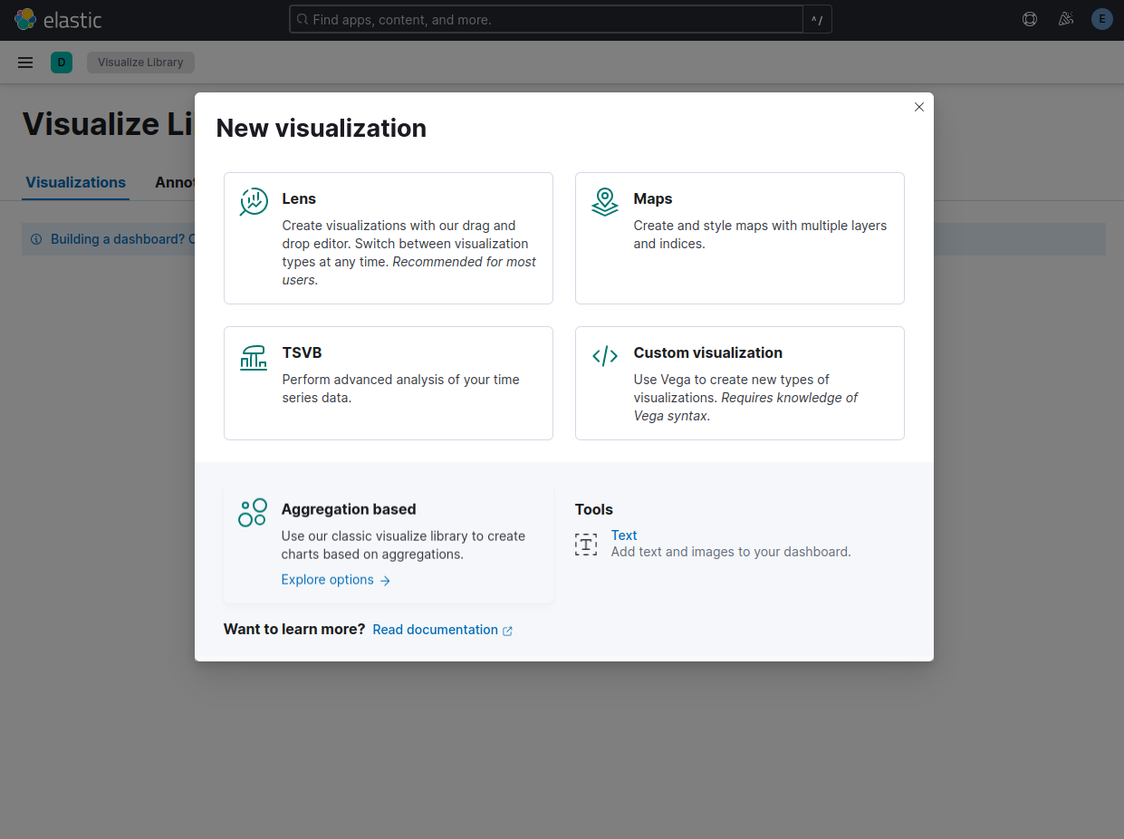Viewport: 1124px width, 839px height.
Task: Click 'Add text and images to your dashboard.' description
Action: pos(731,552)
